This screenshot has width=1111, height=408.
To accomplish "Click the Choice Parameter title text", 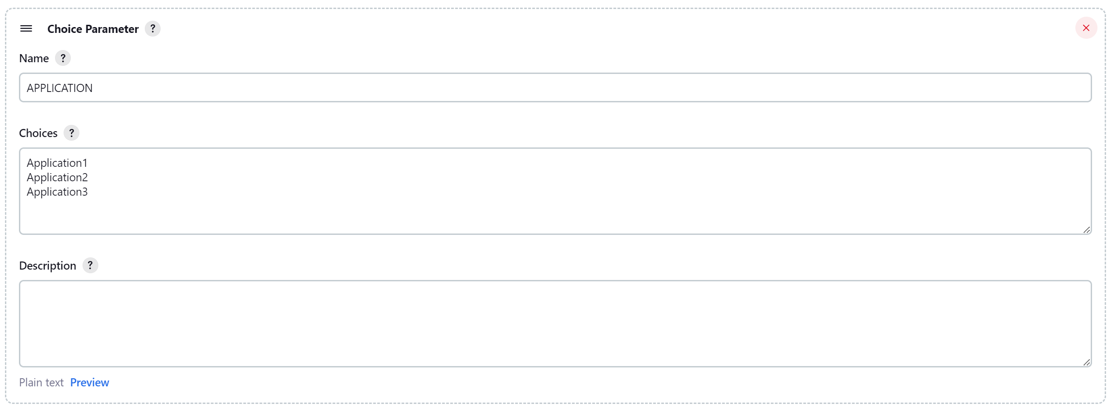I will [x=93, y=29].
